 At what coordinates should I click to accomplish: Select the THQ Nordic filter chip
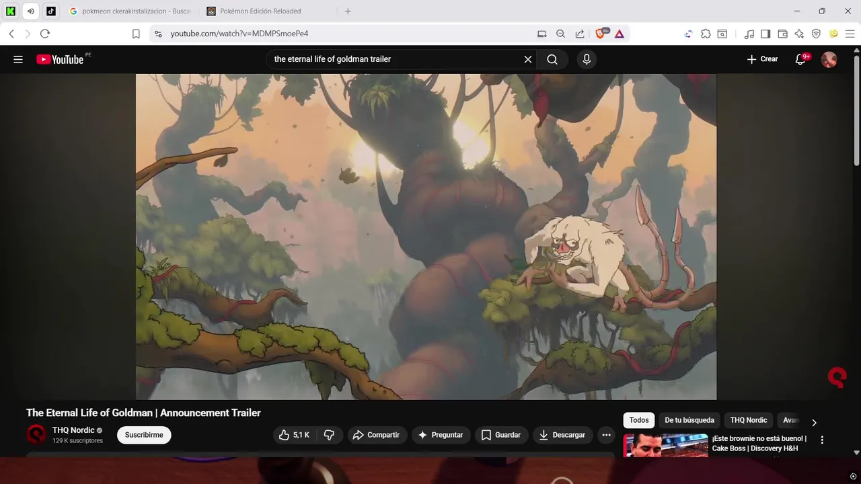(749, 420)
